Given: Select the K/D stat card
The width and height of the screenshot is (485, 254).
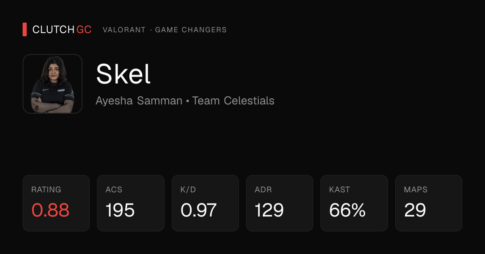Looking at the screenshot, I should coord(205,203).
